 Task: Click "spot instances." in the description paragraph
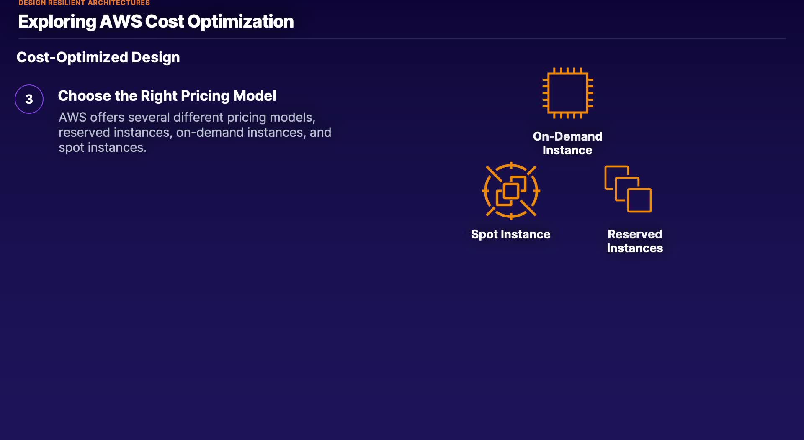(x=103, y=148)
